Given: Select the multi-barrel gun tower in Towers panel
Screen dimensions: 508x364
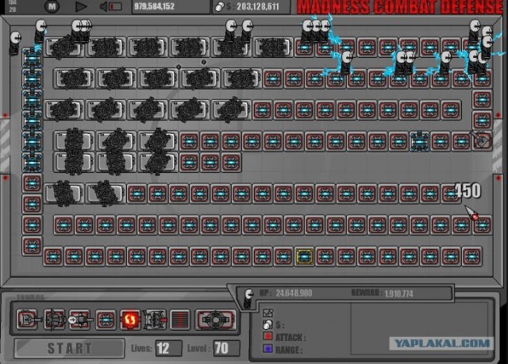Looking at the screenshot, I should pyautogui.click(x=55, y=320).
